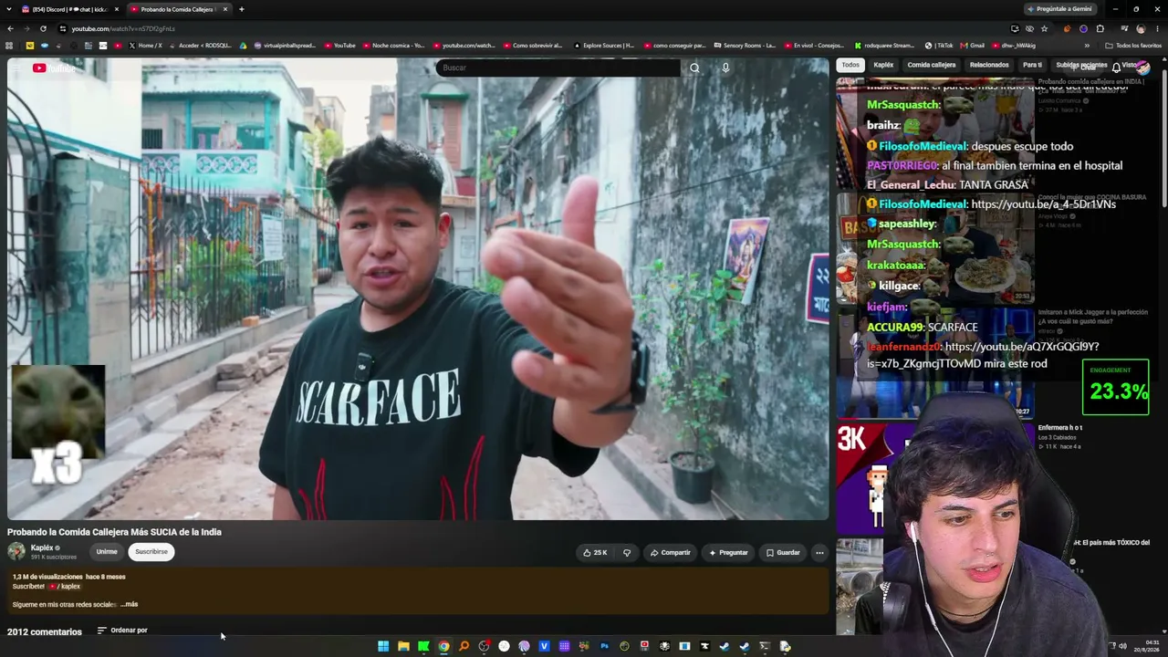
Task: Open the TikTok bookmark
Action: [939, 46]
